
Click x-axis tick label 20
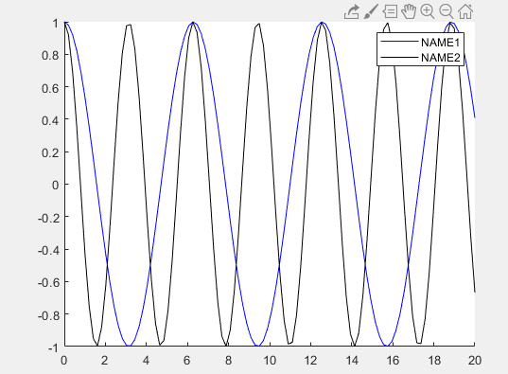click(475, 361)
